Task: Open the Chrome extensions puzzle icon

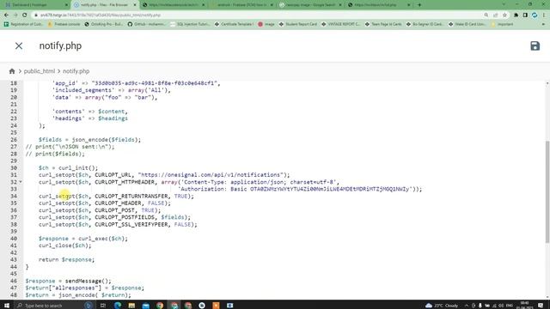Action: tap(516, 15)
